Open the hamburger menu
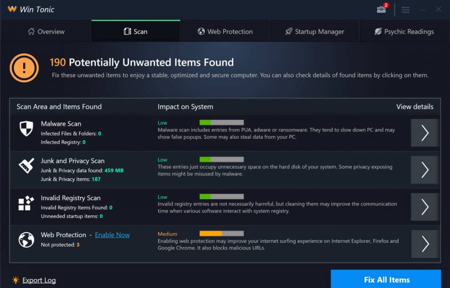This screenshot has width=450, height=288. point(405,9)
